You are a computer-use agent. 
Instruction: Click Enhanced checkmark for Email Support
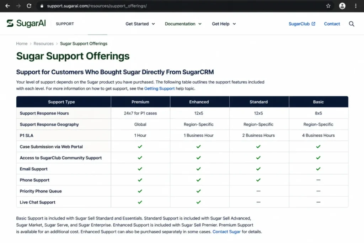[x=198, y=169]
